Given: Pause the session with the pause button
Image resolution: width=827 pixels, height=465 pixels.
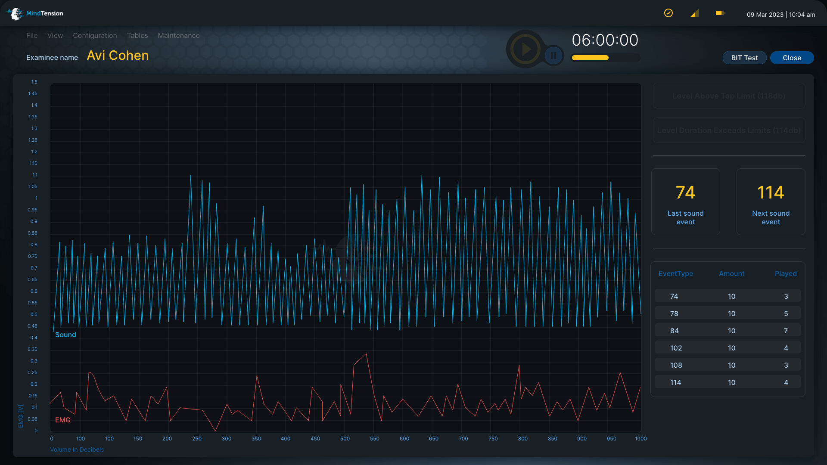Looking at the screenshot, I should pyautogui.click(x=553, y=56).
